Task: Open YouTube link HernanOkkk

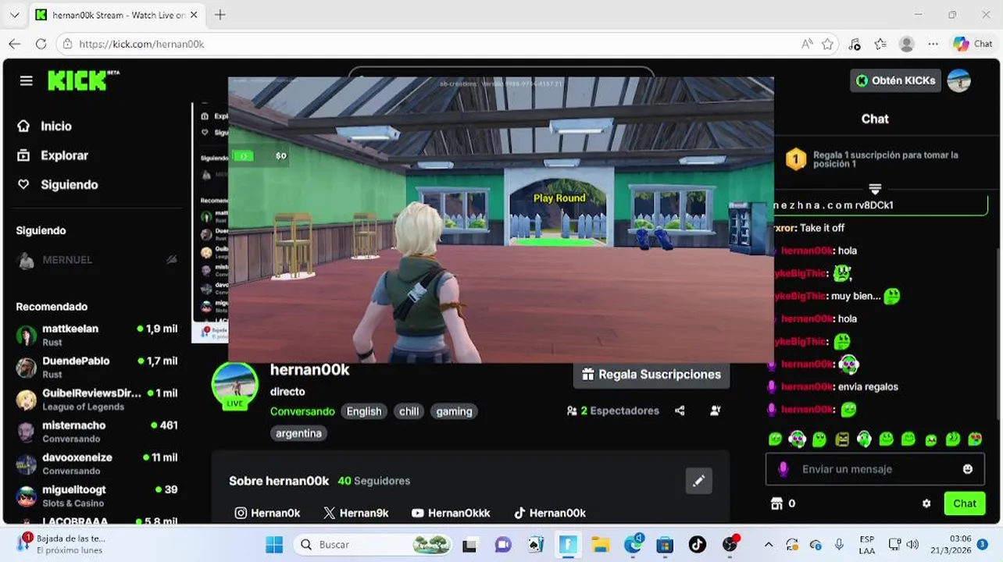Action: coord(451,513)
